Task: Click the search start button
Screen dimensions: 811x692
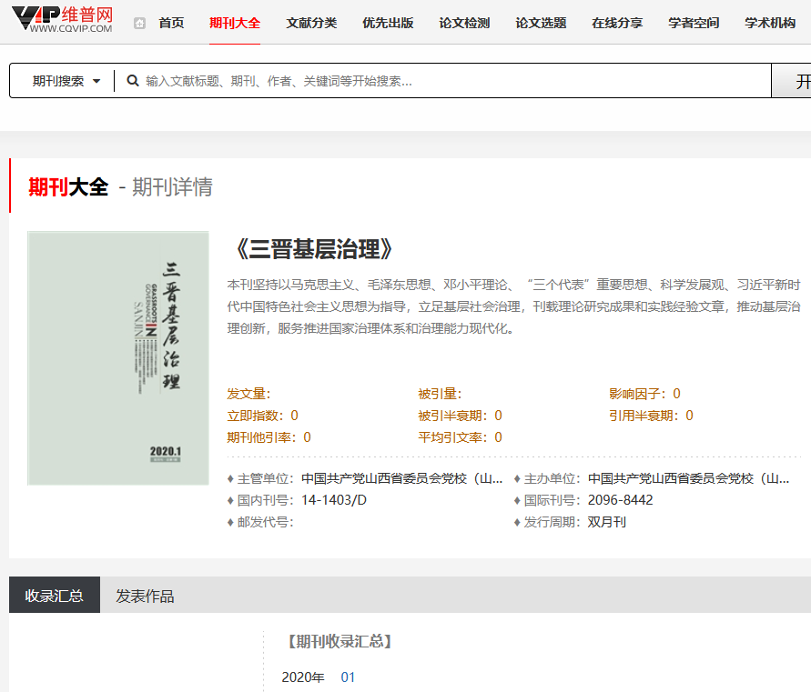Action: tap(791, 81)
